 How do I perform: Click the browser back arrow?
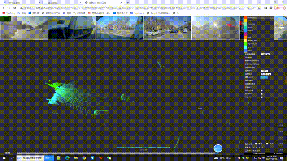click(4, 8)
